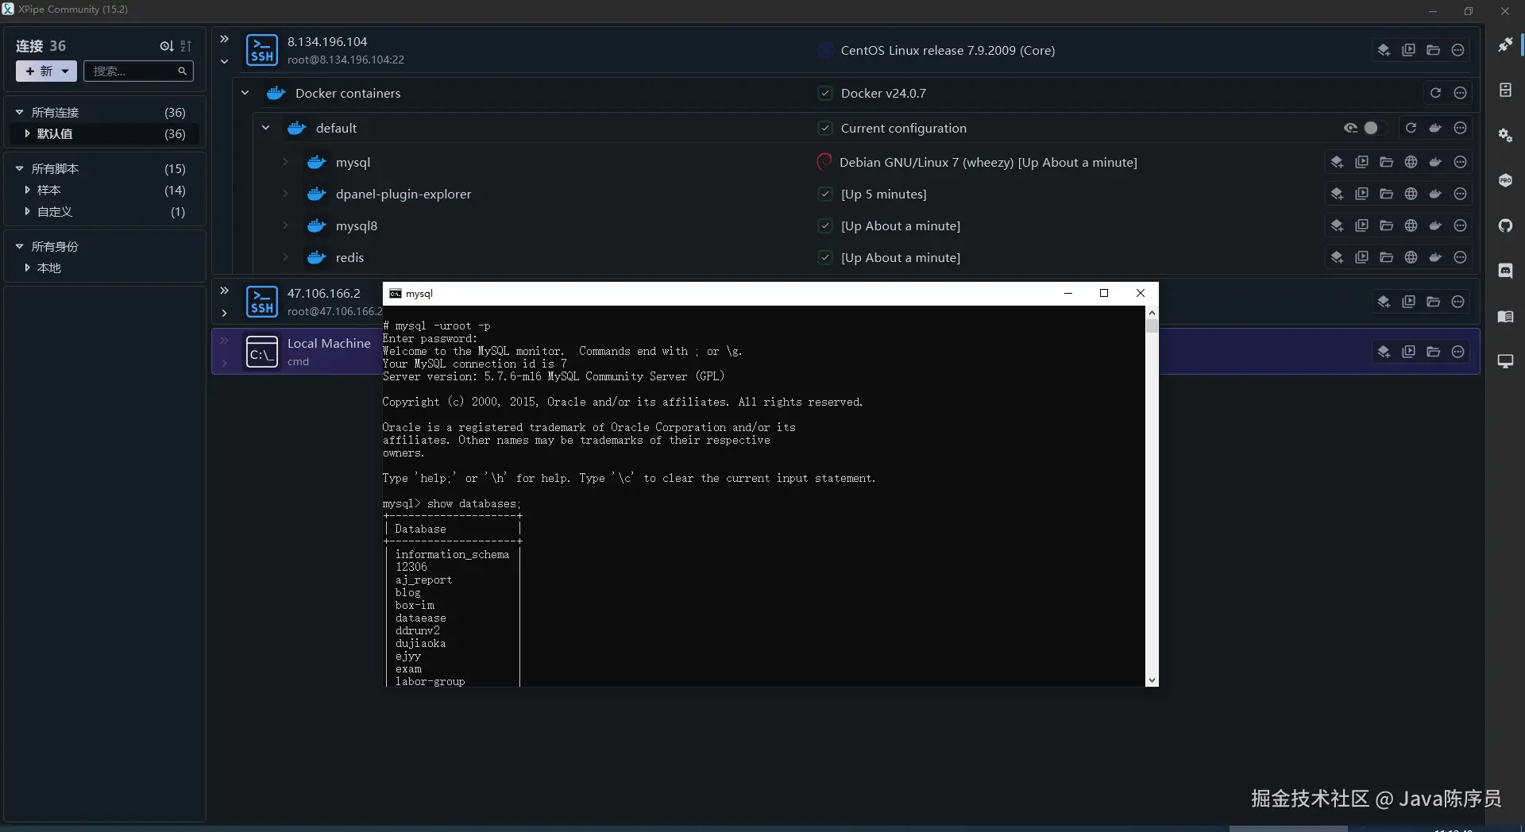Click the Local Machine cmd terminal icon

coord(262,352)
